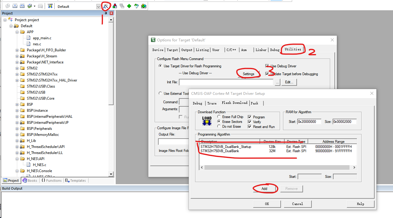The width and height of the screenshot is (393, 218).
Task: Open the Books tab below Project panel
Action: click(x=30, y=181)
